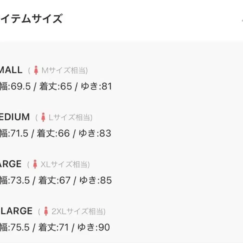The image size is (243, 243).
Task: Collapse the アイテムサイズ section using the header arrow
Action: [x=242, y=20]
